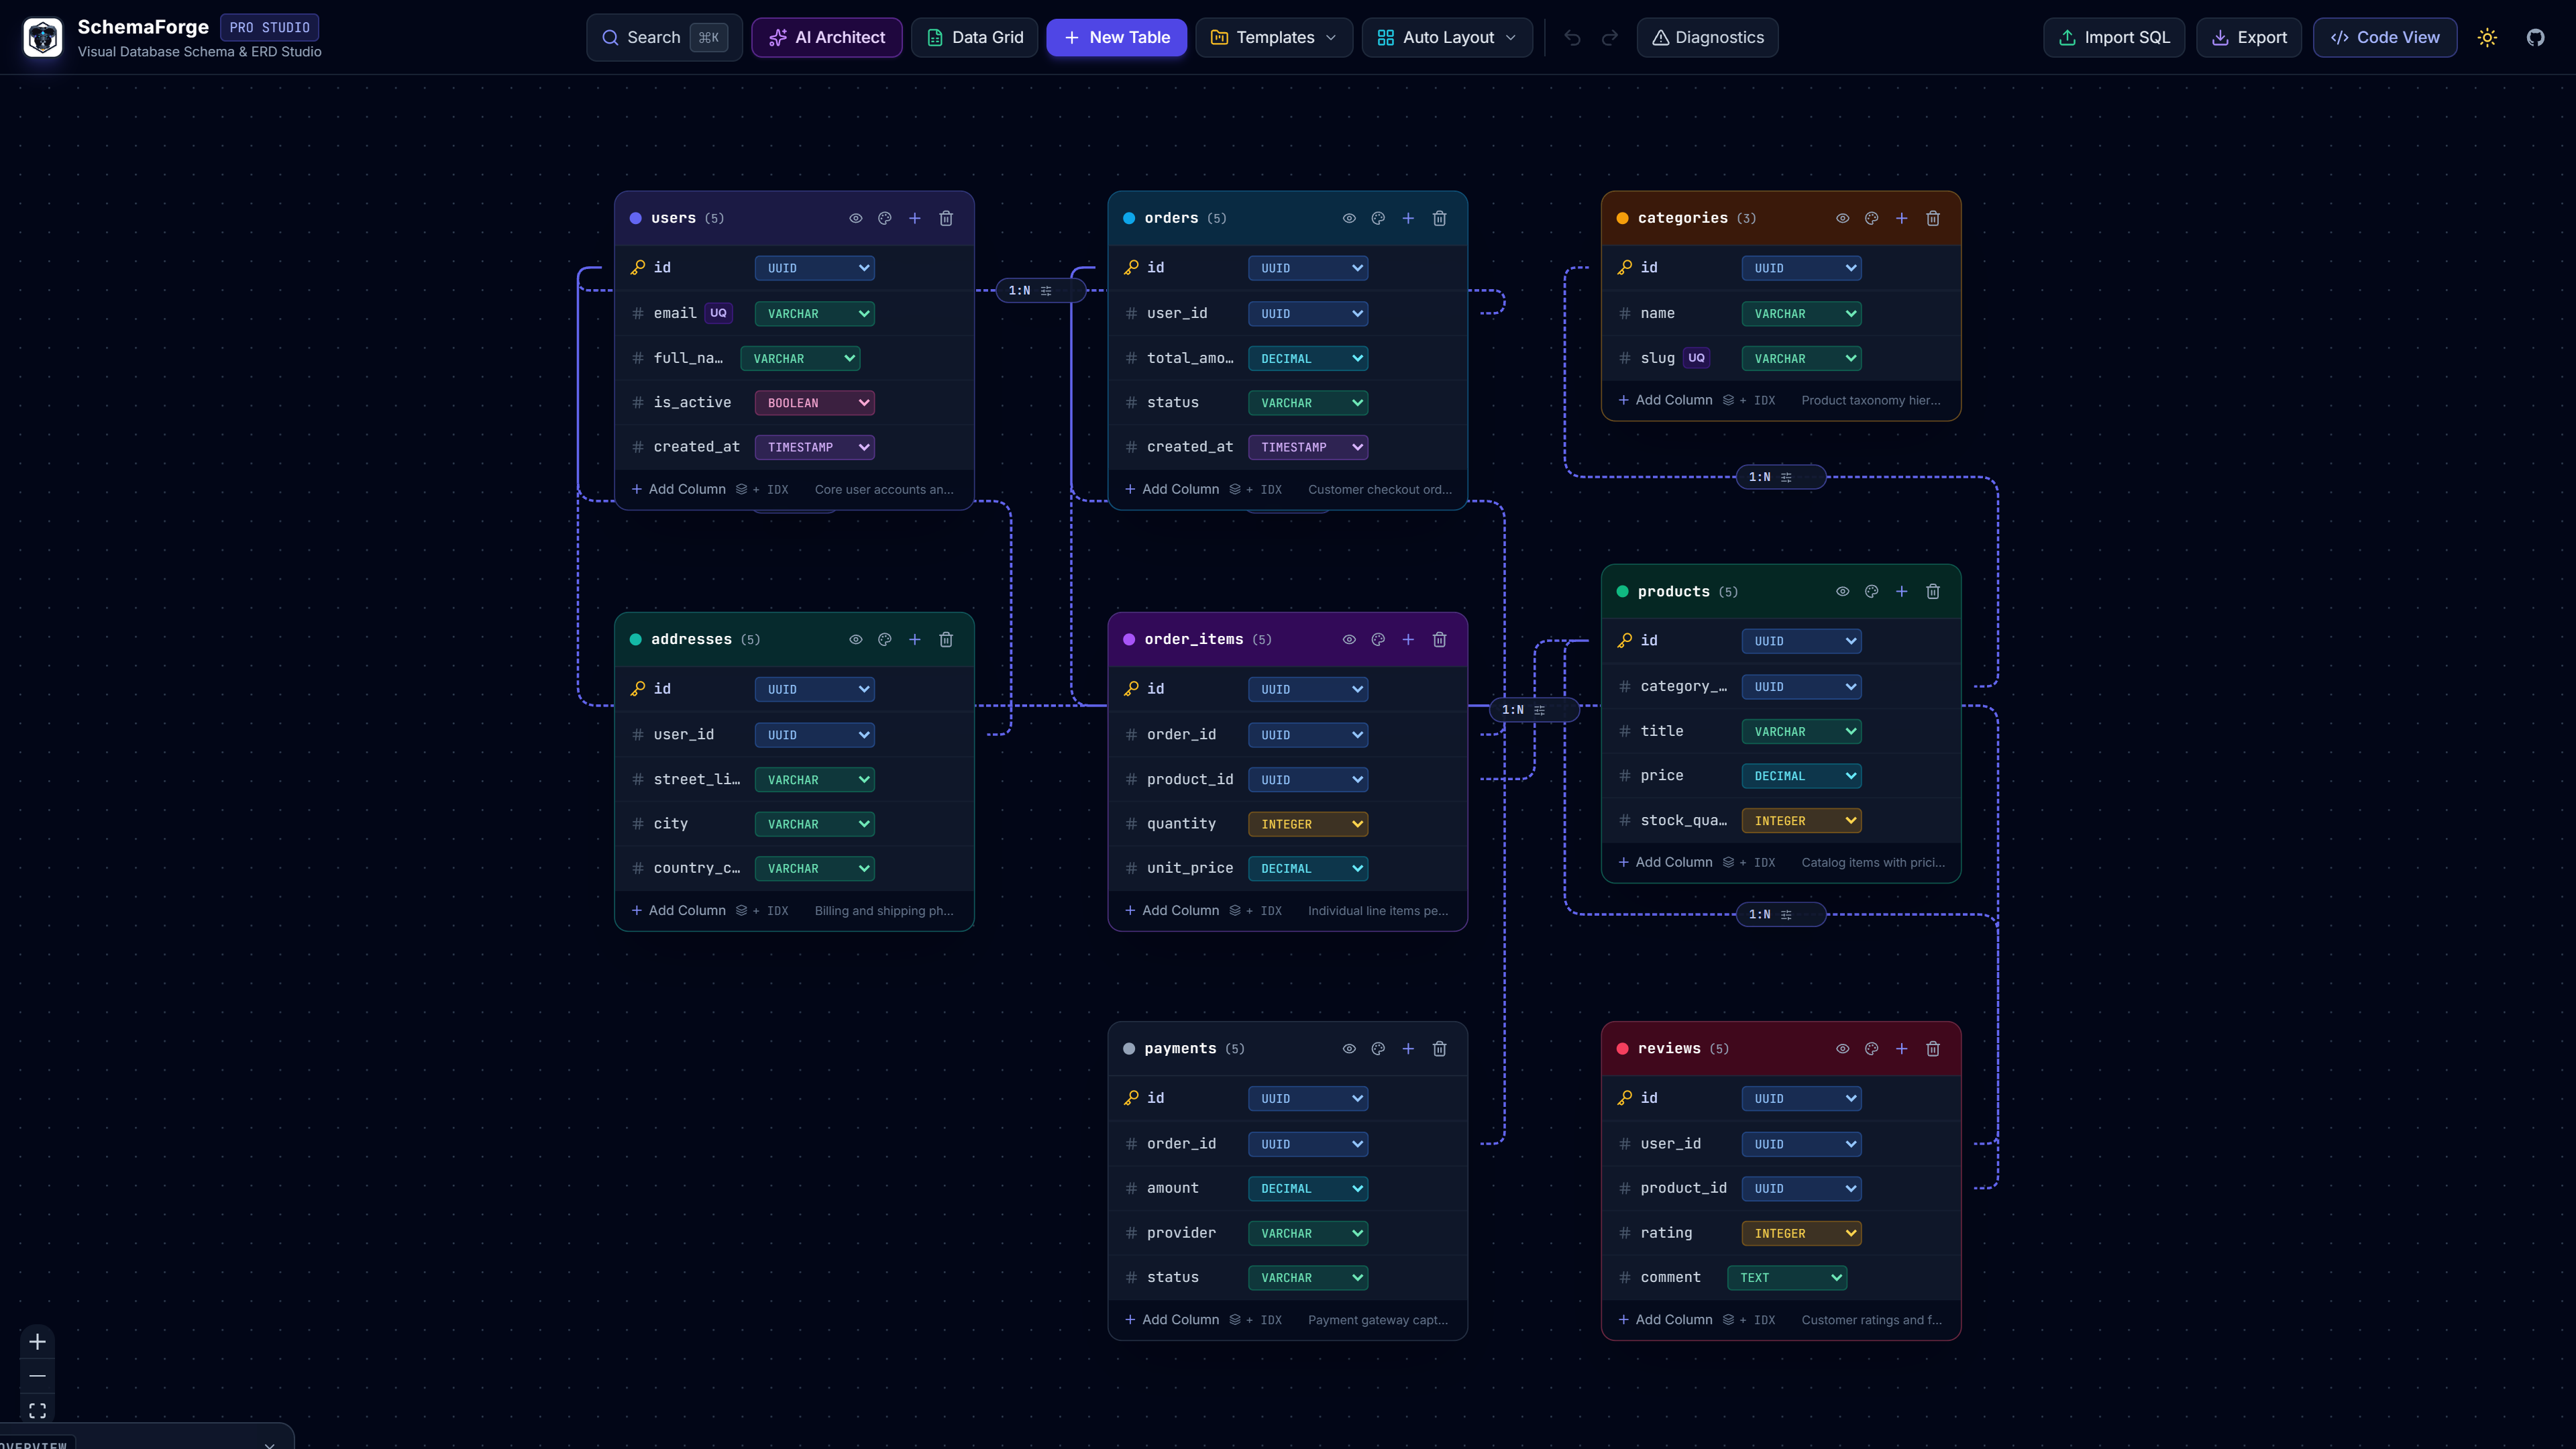Toggle visibility eye of payments table
This screenshot has width=2576, height=1449.
[1349, 1049]
